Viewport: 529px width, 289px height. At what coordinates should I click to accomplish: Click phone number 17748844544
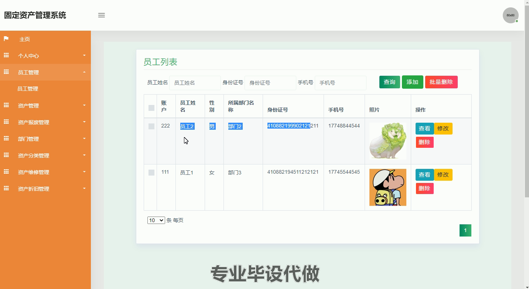coord(344,126)
